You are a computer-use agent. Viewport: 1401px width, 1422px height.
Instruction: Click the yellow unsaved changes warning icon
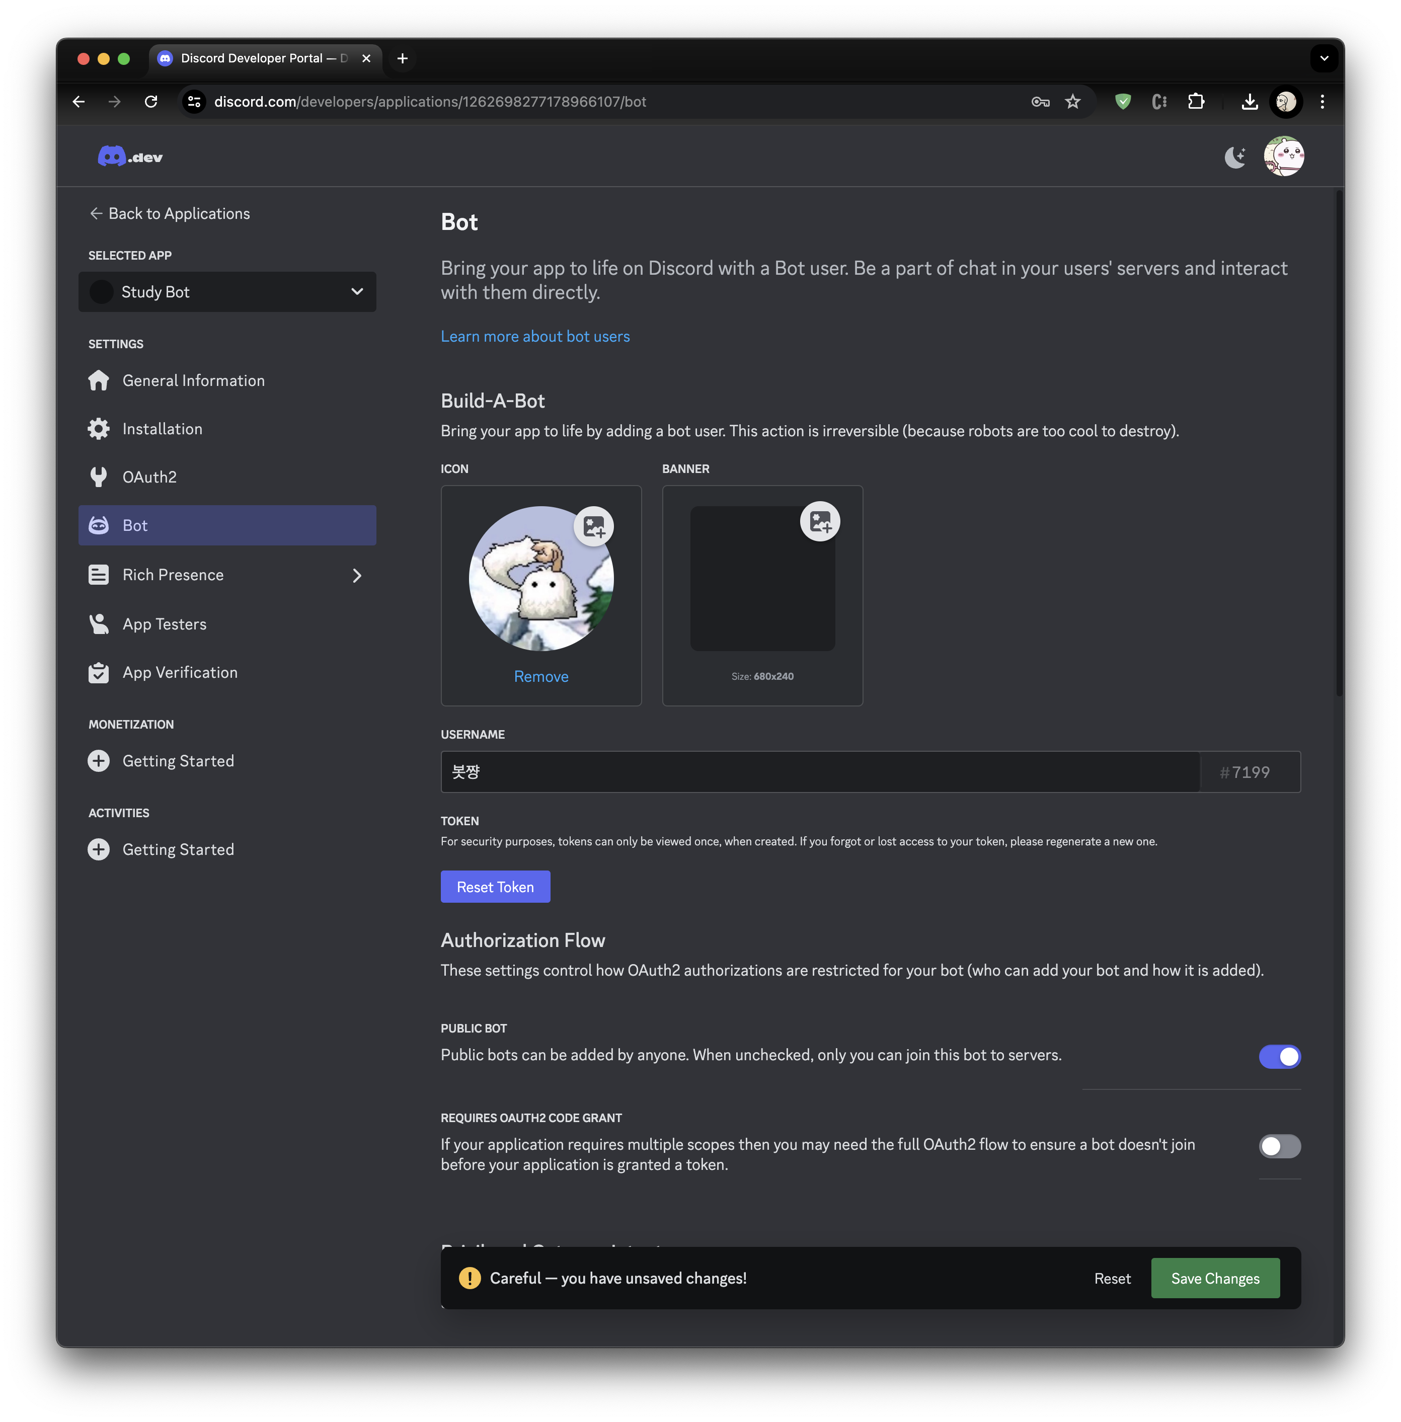tap(470, 1278)
